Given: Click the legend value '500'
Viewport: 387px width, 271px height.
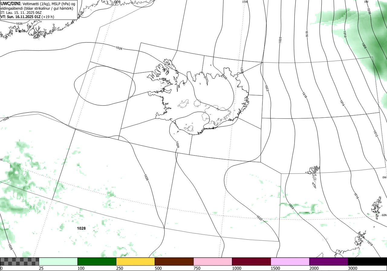Looking at the screenshot, I should [158, 268].
